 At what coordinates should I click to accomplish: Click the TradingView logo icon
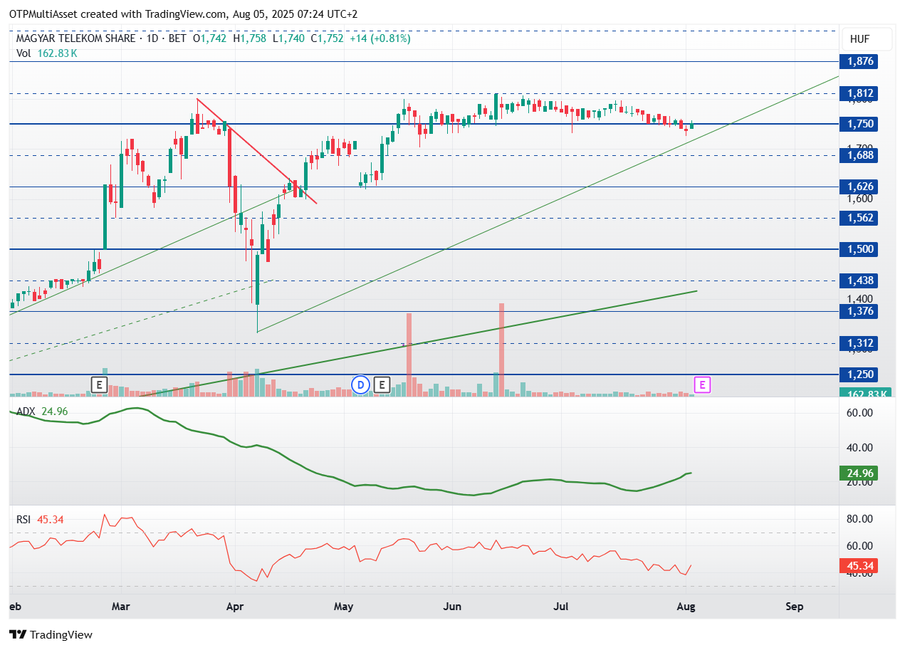pos(18,634)
